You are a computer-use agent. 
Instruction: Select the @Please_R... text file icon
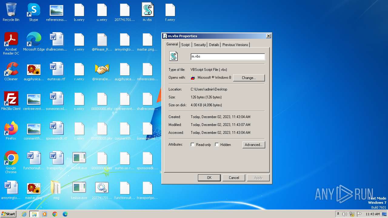pos(102,42)
